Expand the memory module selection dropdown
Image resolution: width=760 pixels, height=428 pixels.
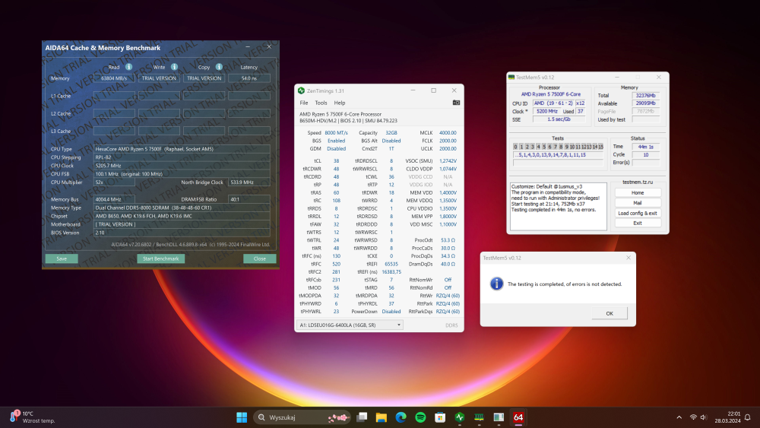point(350,325)
